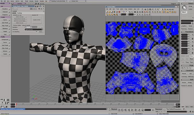
Task: Click the current frame input field in playback bar
Action: [148, 110]
